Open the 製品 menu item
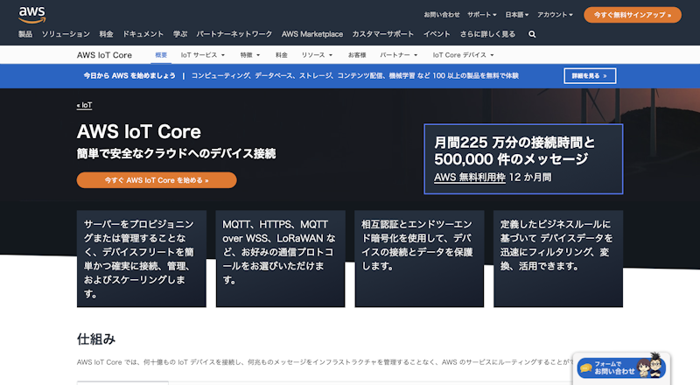Image resolution: width=700 pixels, height=385 pixels. pos(25,34)
